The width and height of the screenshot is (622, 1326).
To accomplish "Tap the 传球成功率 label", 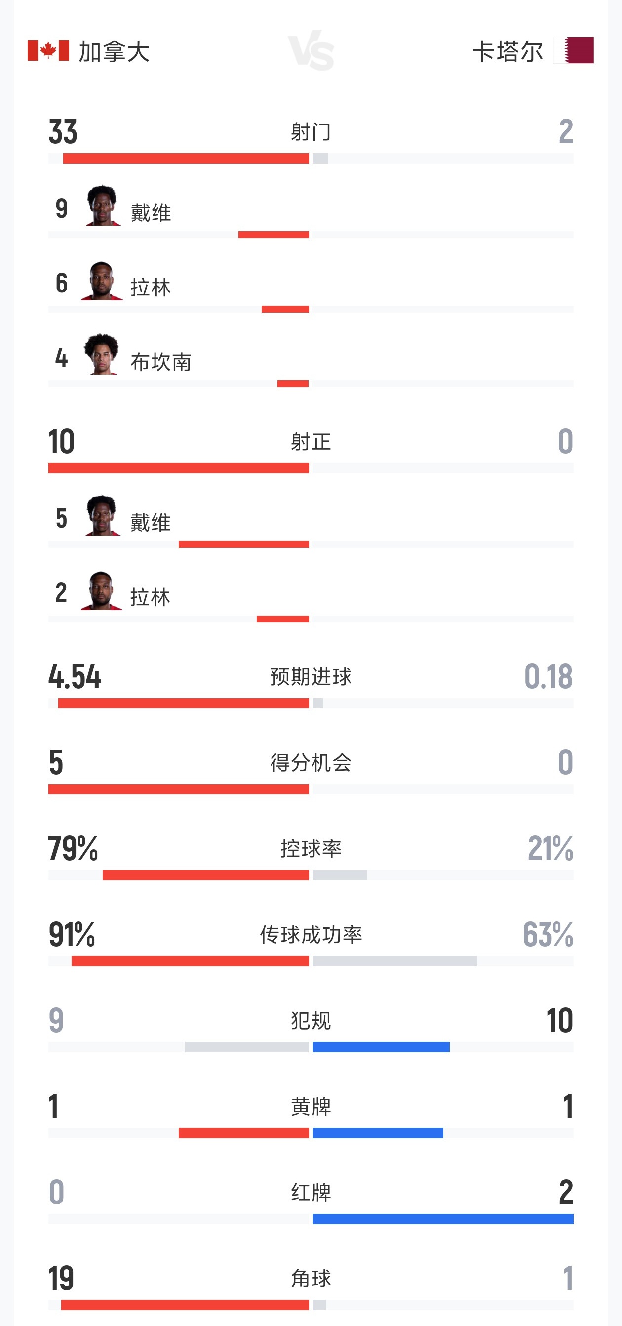I will click(x=311, y=934).
